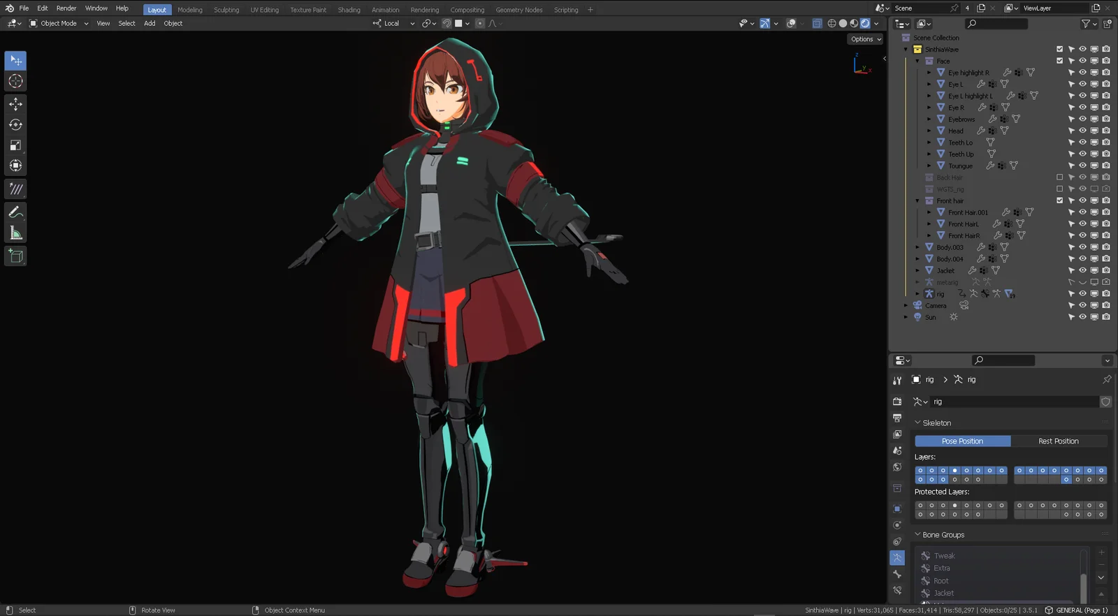Image resolution: width=1118 pixels, height=616 pixels.
Task: Set armature to Pose Position
Action: 962,441
